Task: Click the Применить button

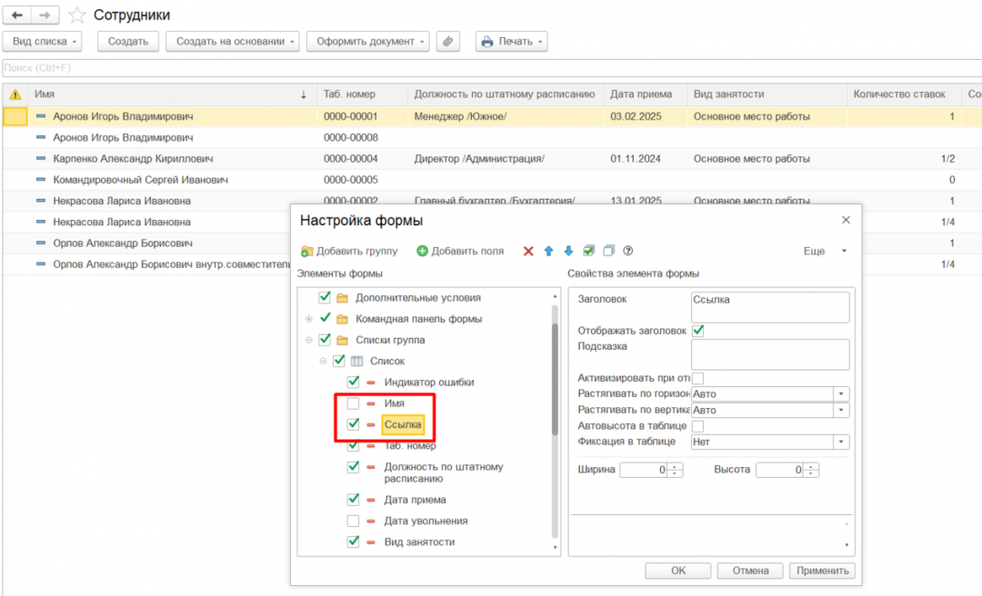Action: pyautogui.click(x=822, y=571)
